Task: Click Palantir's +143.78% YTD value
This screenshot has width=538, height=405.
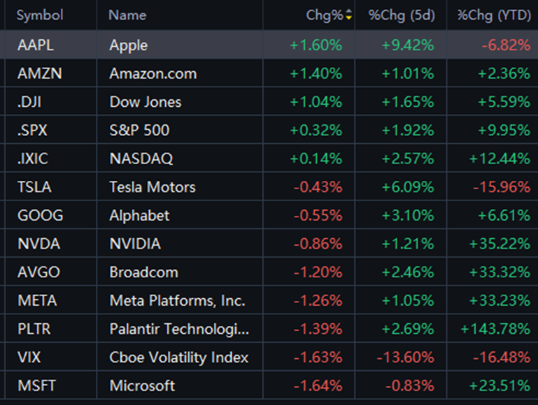Action: pos(497,329)
